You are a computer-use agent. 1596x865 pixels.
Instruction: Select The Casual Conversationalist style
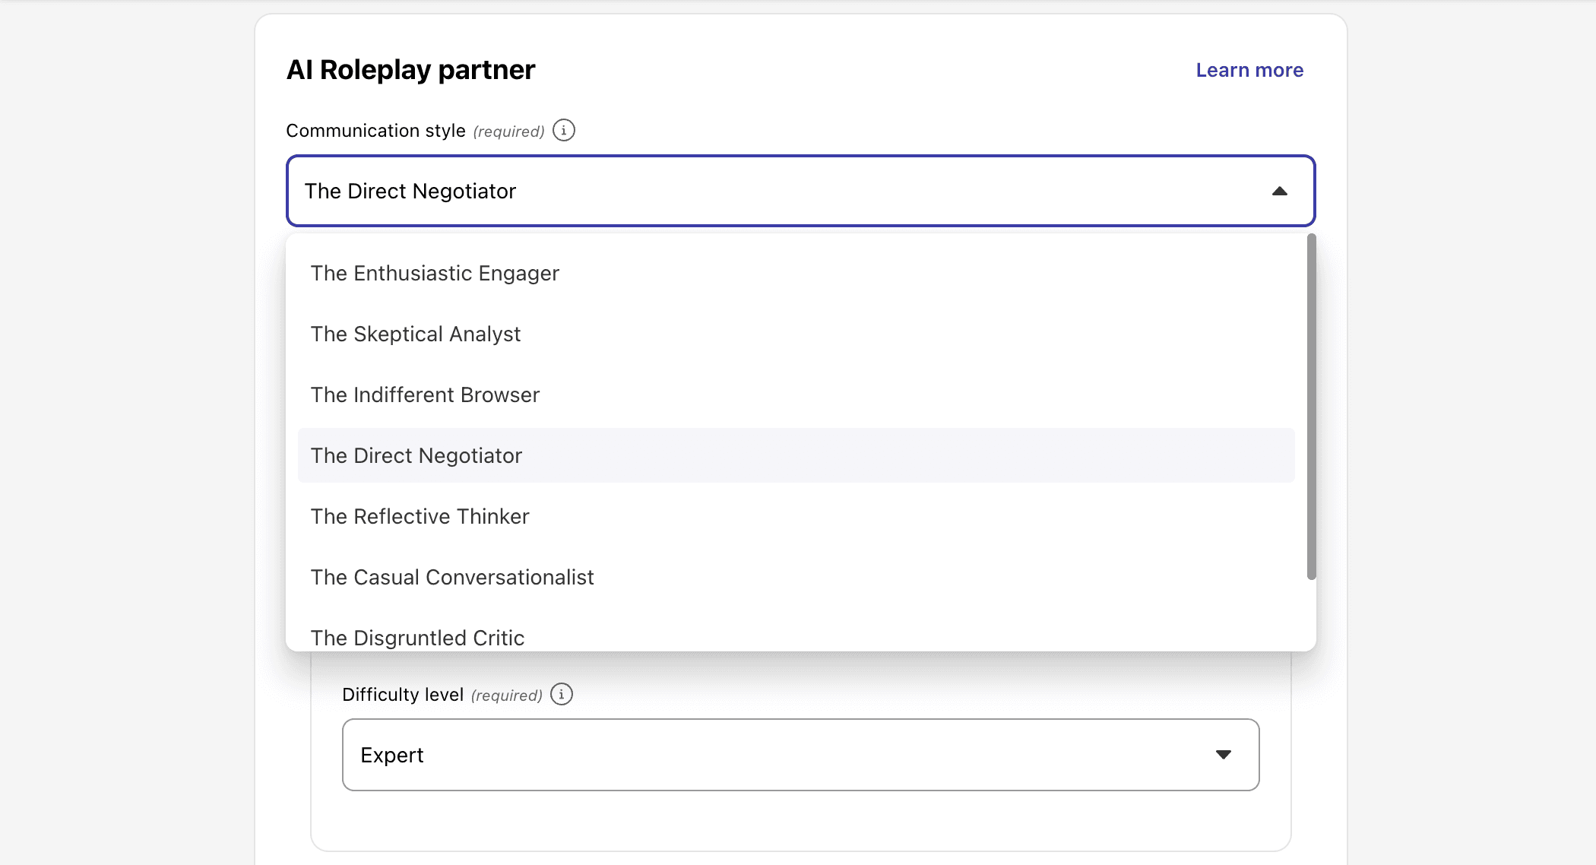452,578
